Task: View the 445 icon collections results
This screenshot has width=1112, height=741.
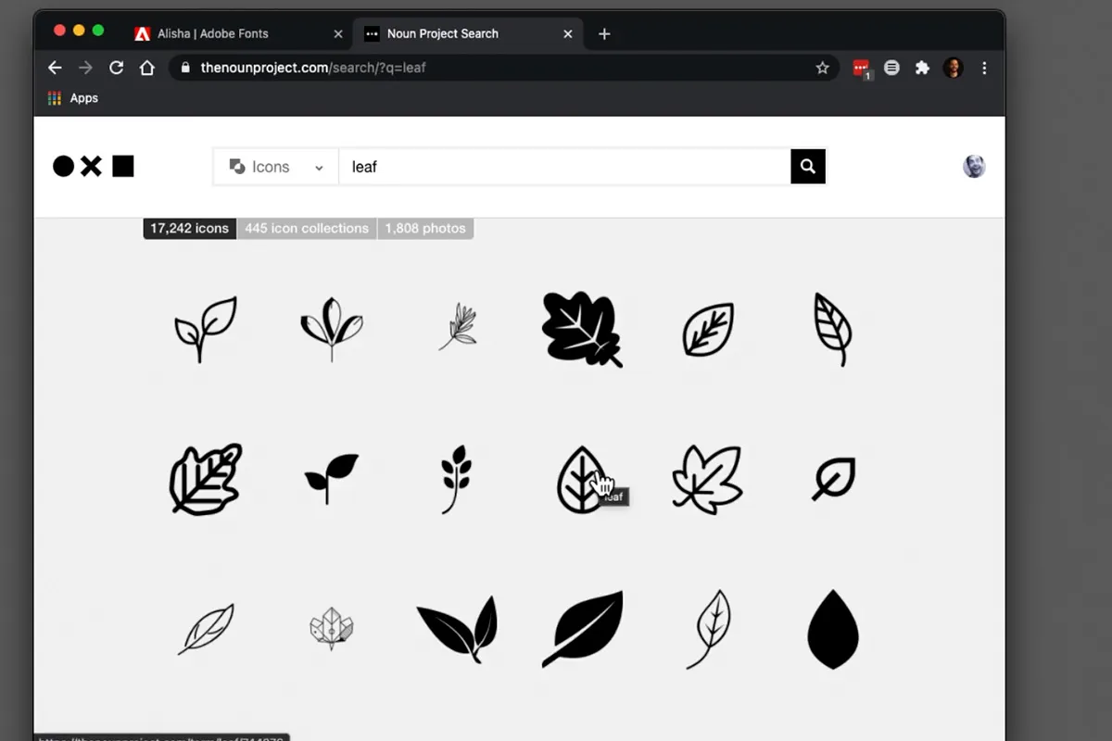Action: tap(306, 228)
